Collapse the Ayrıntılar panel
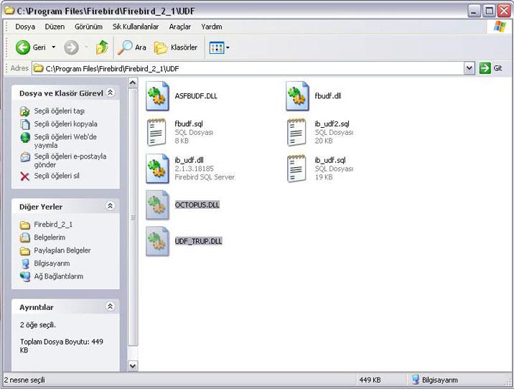514x389 pixels. pos(111,306)
